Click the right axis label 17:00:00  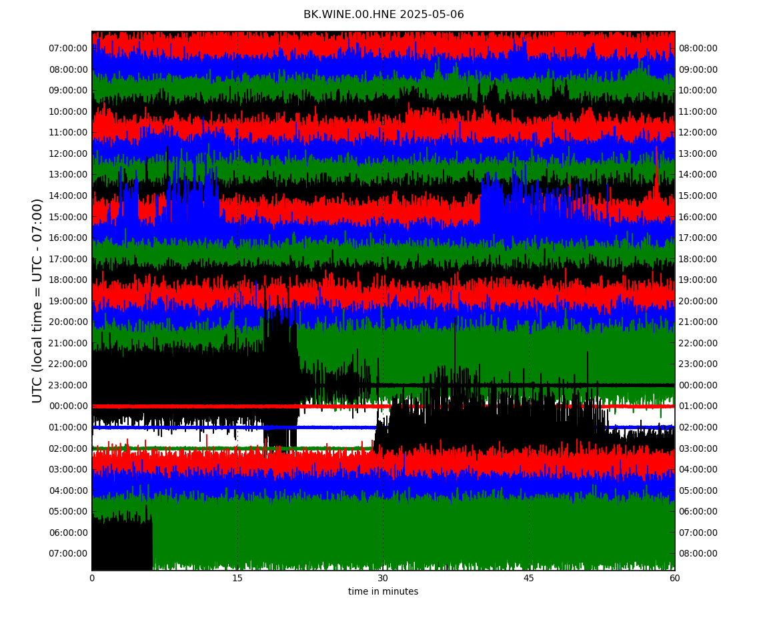(x=698, y=238)
